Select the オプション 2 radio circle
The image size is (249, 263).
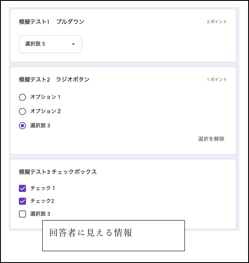[22, 112]
